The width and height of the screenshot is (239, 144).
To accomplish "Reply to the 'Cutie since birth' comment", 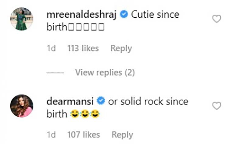I will point(121,49).
